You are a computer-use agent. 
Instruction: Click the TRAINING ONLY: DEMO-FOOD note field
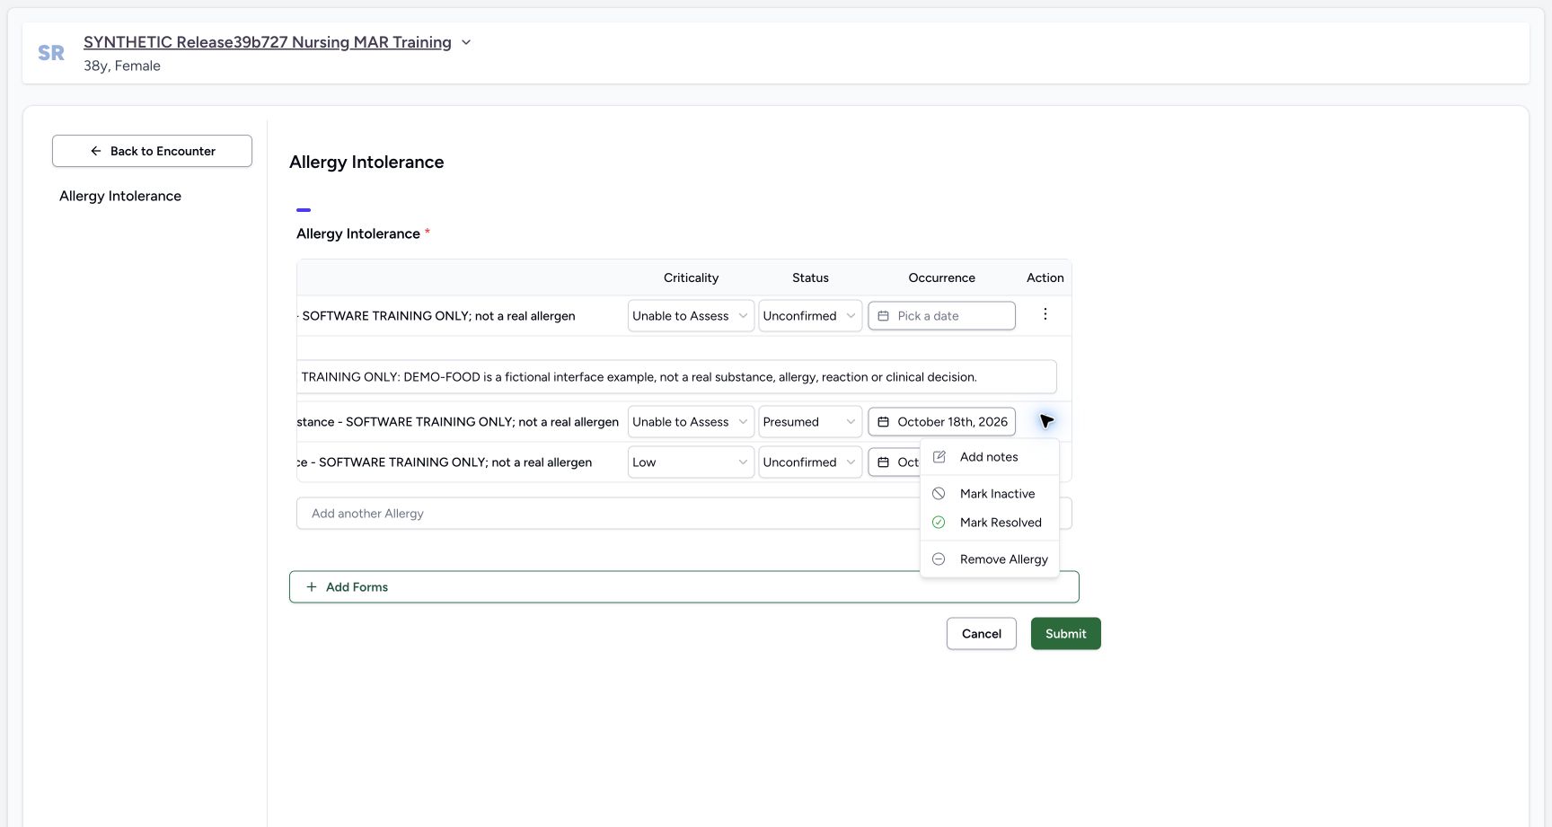click(x=676, y=377)
